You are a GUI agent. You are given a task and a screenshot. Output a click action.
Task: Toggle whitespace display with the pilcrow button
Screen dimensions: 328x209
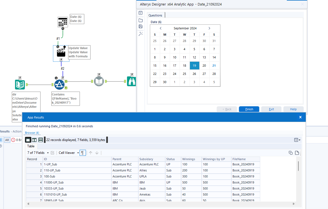(83, 152)
